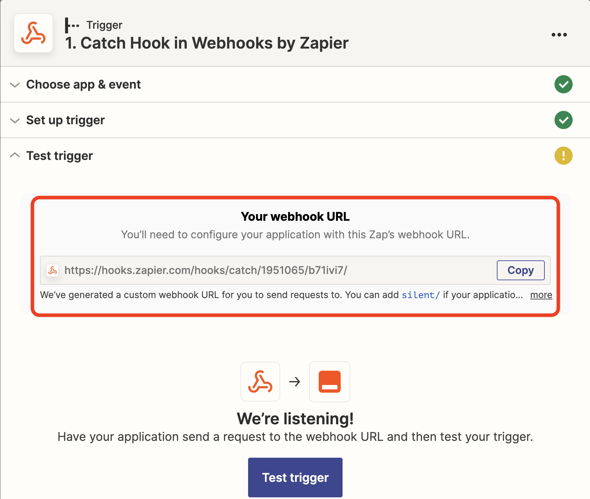Collapse the Test trigger chevron
This screenshot has width=590, height=499.
coord(15,155)
